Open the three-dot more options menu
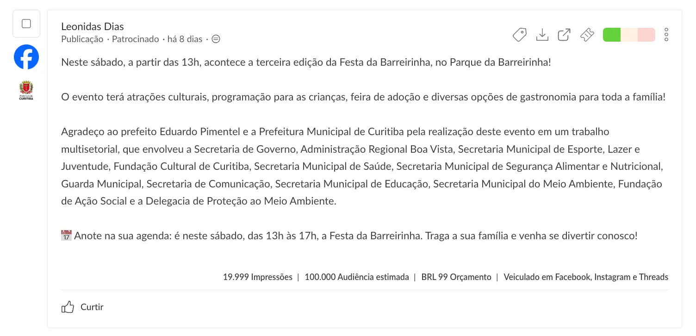 coord(666,35)
